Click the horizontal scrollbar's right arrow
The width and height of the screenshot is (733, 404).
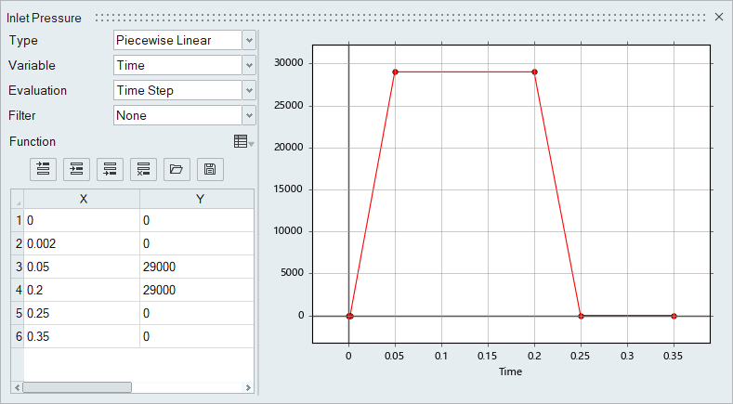pyautogui.click(x=248, y=387)
